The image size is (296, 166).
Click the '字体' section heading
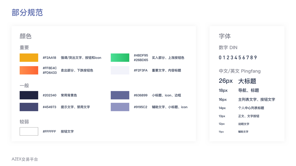[x=225, y=36]
